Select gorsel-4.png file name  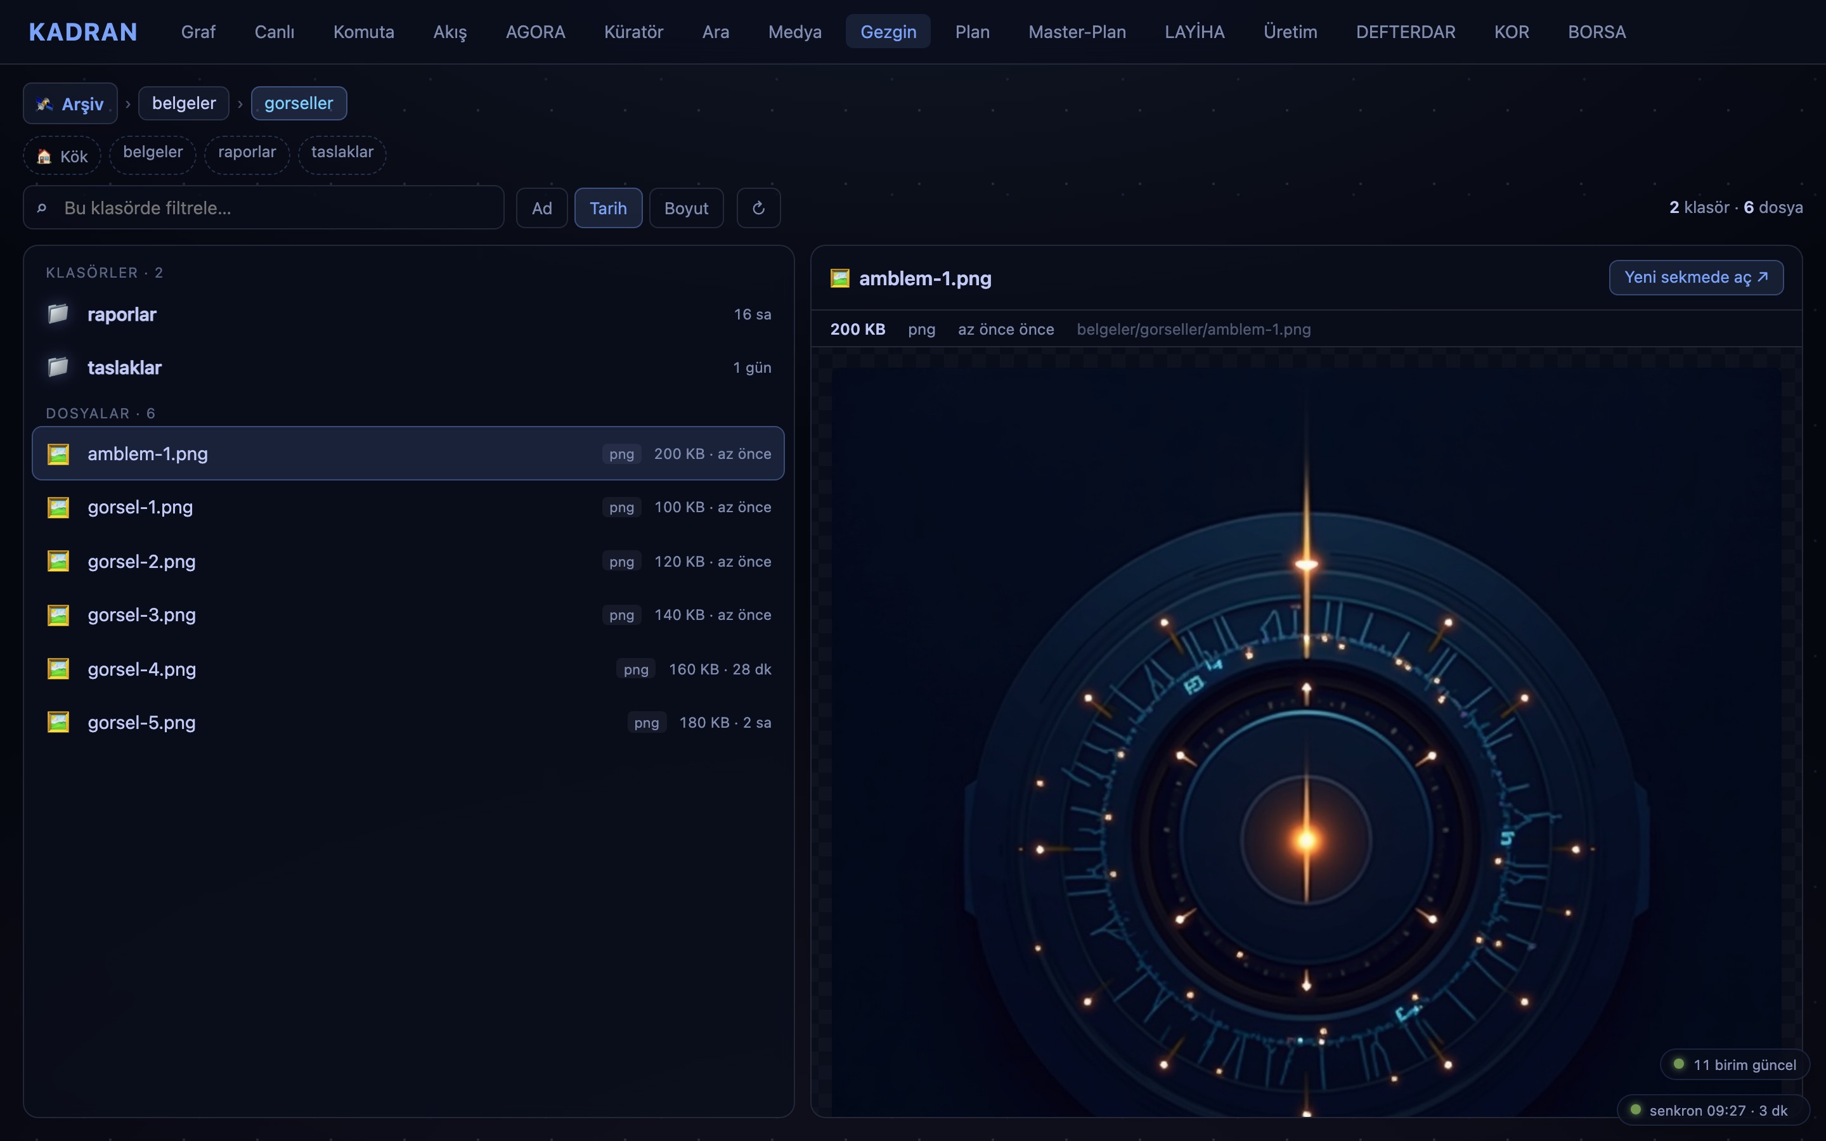pos(142,669)
